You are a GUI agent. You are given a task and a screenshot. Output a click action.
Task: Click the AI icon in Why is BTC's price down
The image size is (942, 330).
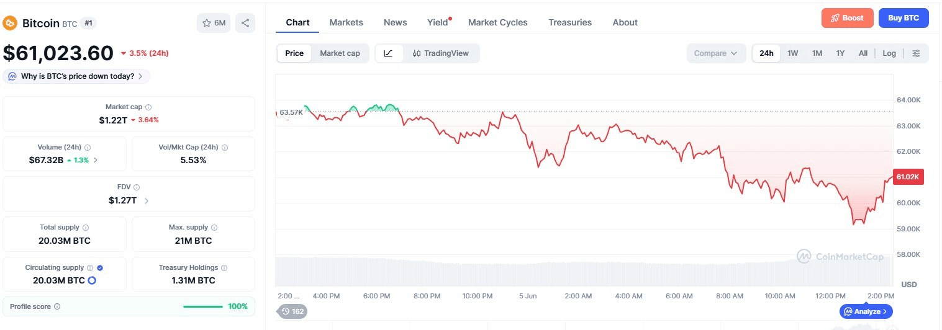(x=12, y=76)
